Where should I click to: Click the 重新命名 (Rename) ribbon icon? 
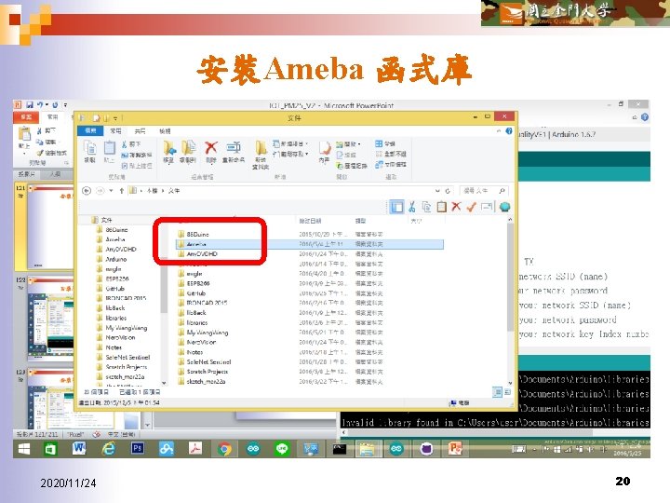tap(234, 152)
